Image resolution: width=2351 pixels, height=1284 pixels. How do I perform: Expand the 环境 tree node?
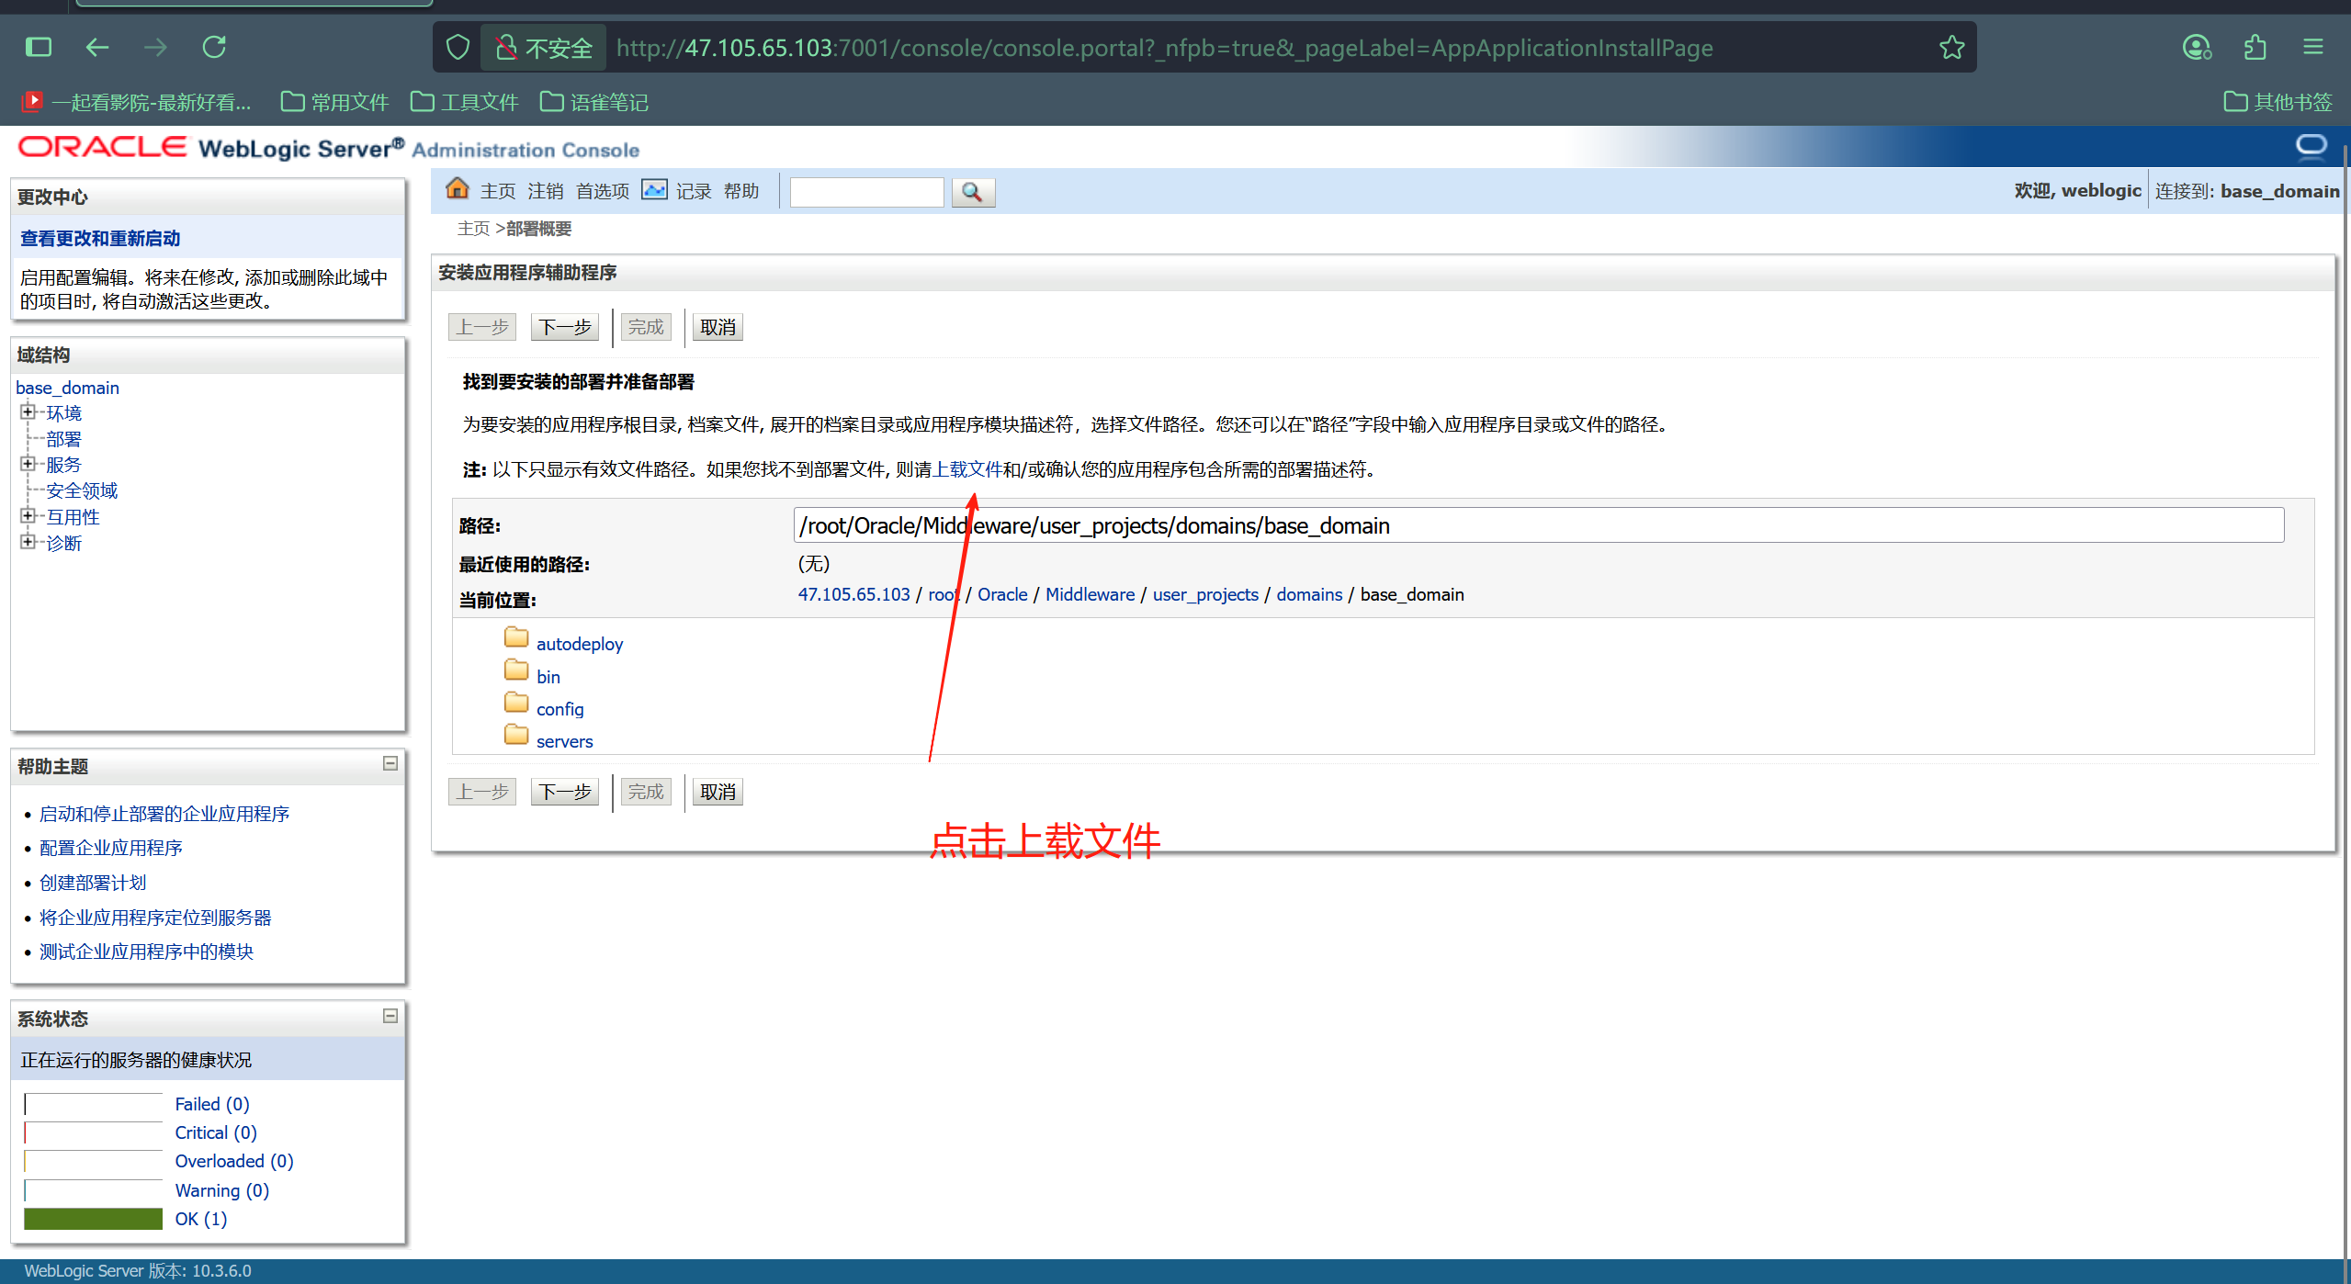coord(28,411)
